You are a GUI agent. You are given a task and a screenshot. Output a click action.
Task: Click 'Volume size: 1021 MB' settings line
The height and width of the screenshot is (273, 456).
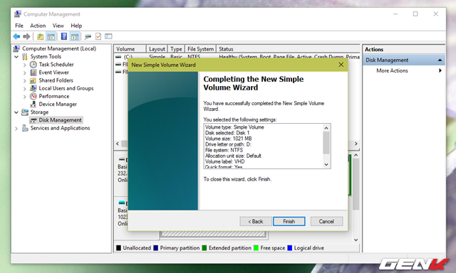point(228,139)
